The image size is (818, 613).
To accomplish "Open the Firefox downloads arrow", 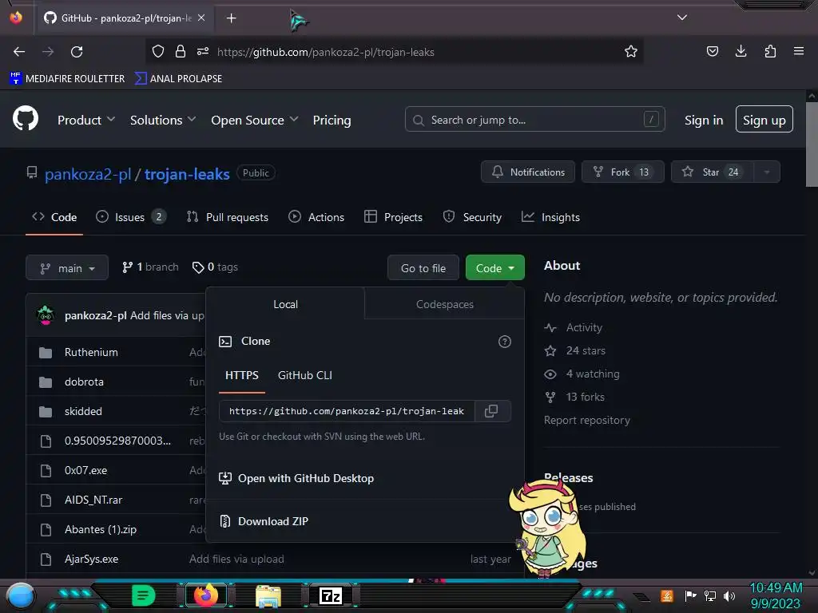I will (741, 51).
